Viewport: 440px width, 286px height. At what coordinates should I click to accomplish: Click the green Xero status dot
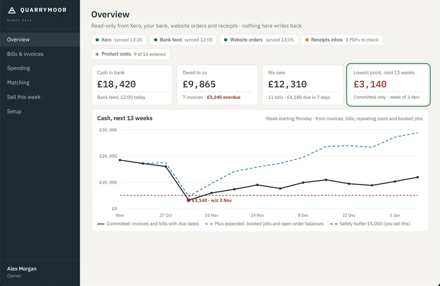point(97,40)
